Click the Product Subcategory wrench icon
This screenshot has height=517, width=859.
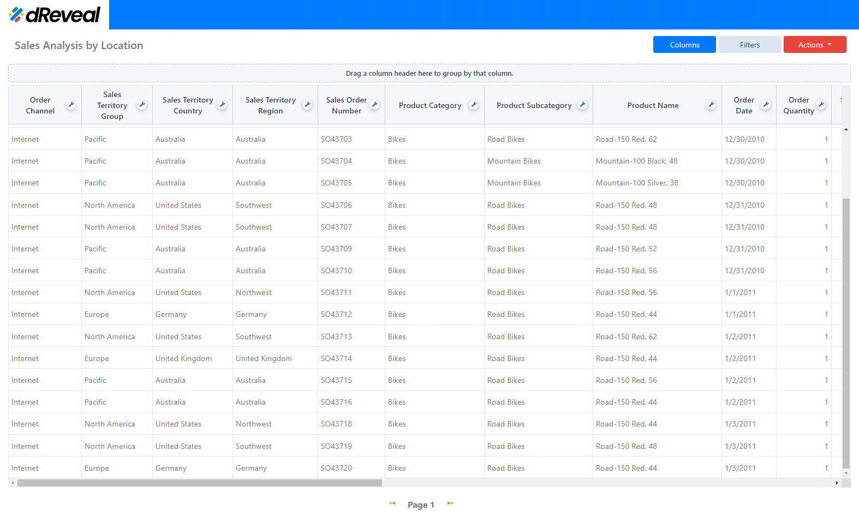582,105
